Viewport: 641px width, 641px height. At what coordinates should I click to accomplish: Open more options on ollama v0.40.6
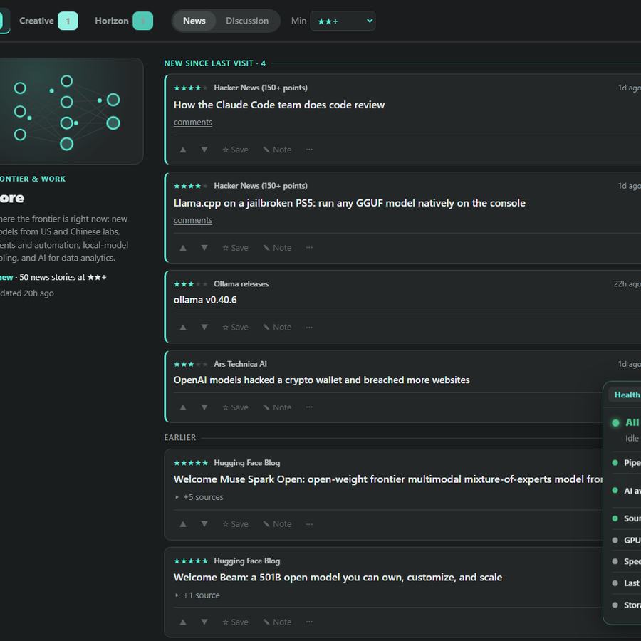coord(309,328)
